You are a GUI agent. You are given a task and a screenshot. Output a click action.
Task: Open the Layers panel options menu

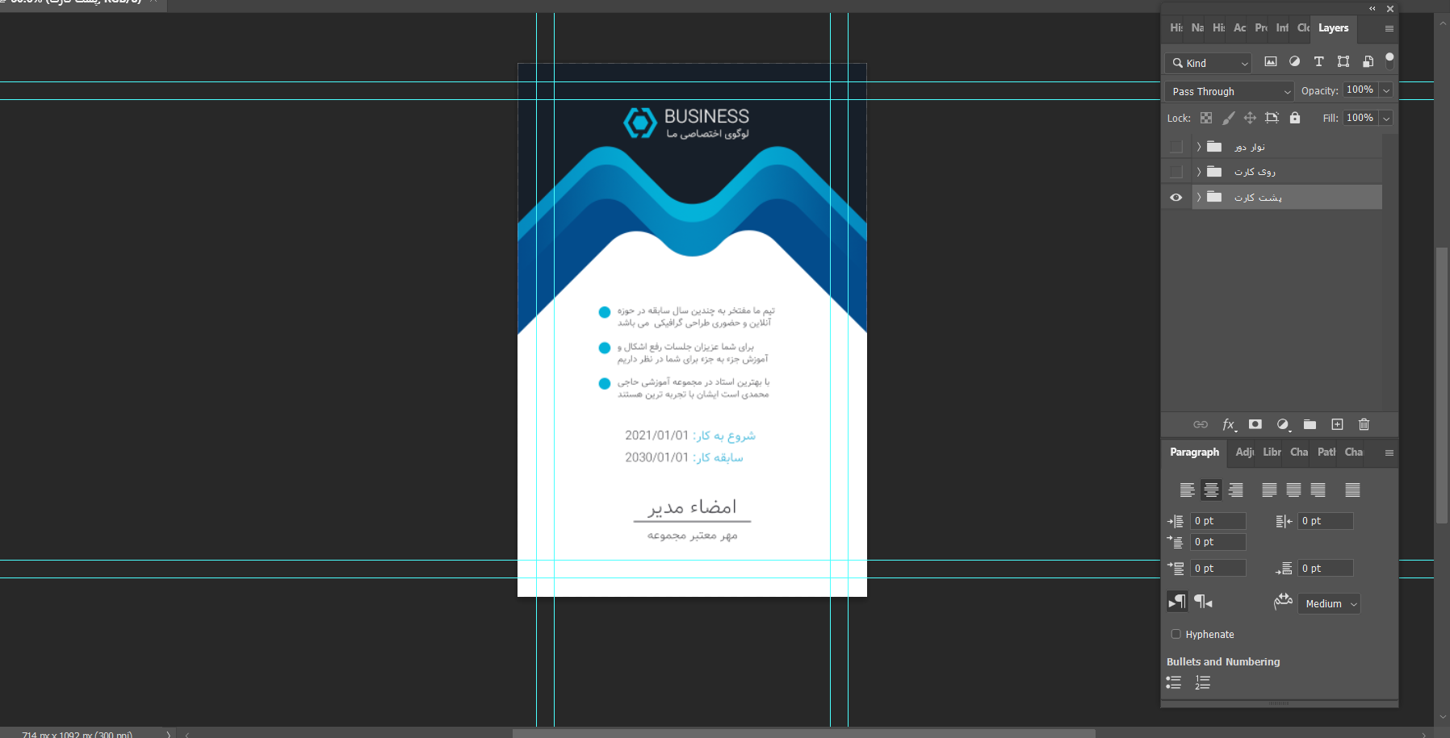click(1389, 28)
